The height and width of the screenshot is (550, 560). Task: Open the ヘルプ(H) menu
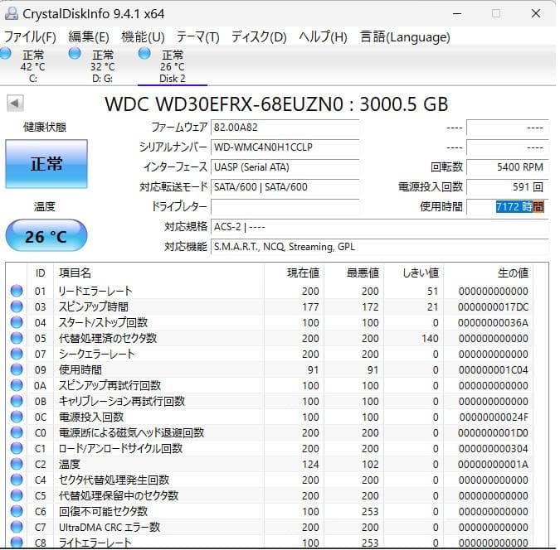(323, 36)
